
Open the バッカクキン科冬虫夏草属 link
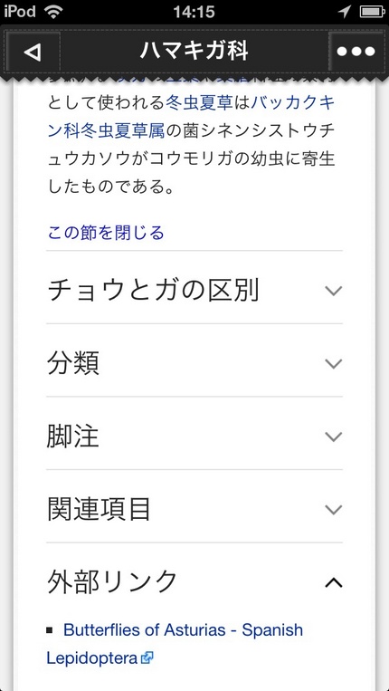192,117
